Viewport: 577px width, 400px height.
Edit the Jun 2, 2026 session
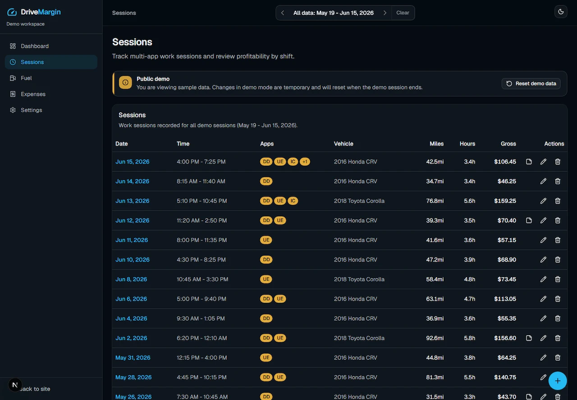pos(543,338)
